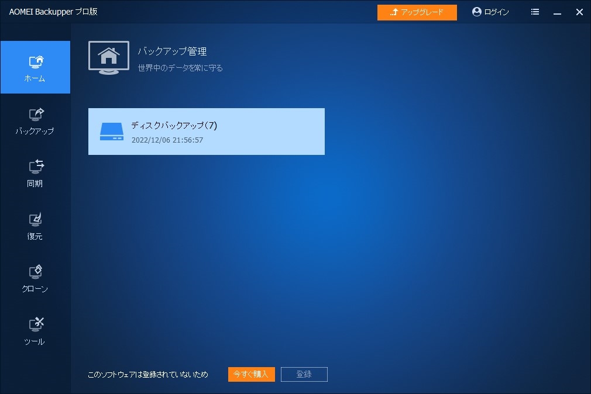Viewport: 591px width, 394px height.
Task: Click the 登録 register button
Action: [304, 374]
